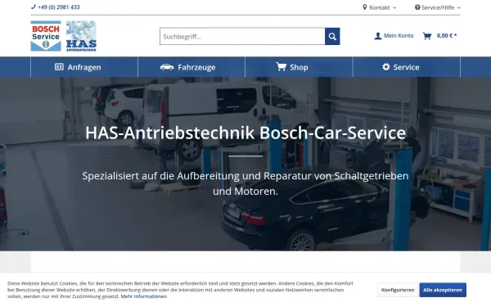Open the Shop menu item
The width and height of the screenshot is (491, 307).
299,67
